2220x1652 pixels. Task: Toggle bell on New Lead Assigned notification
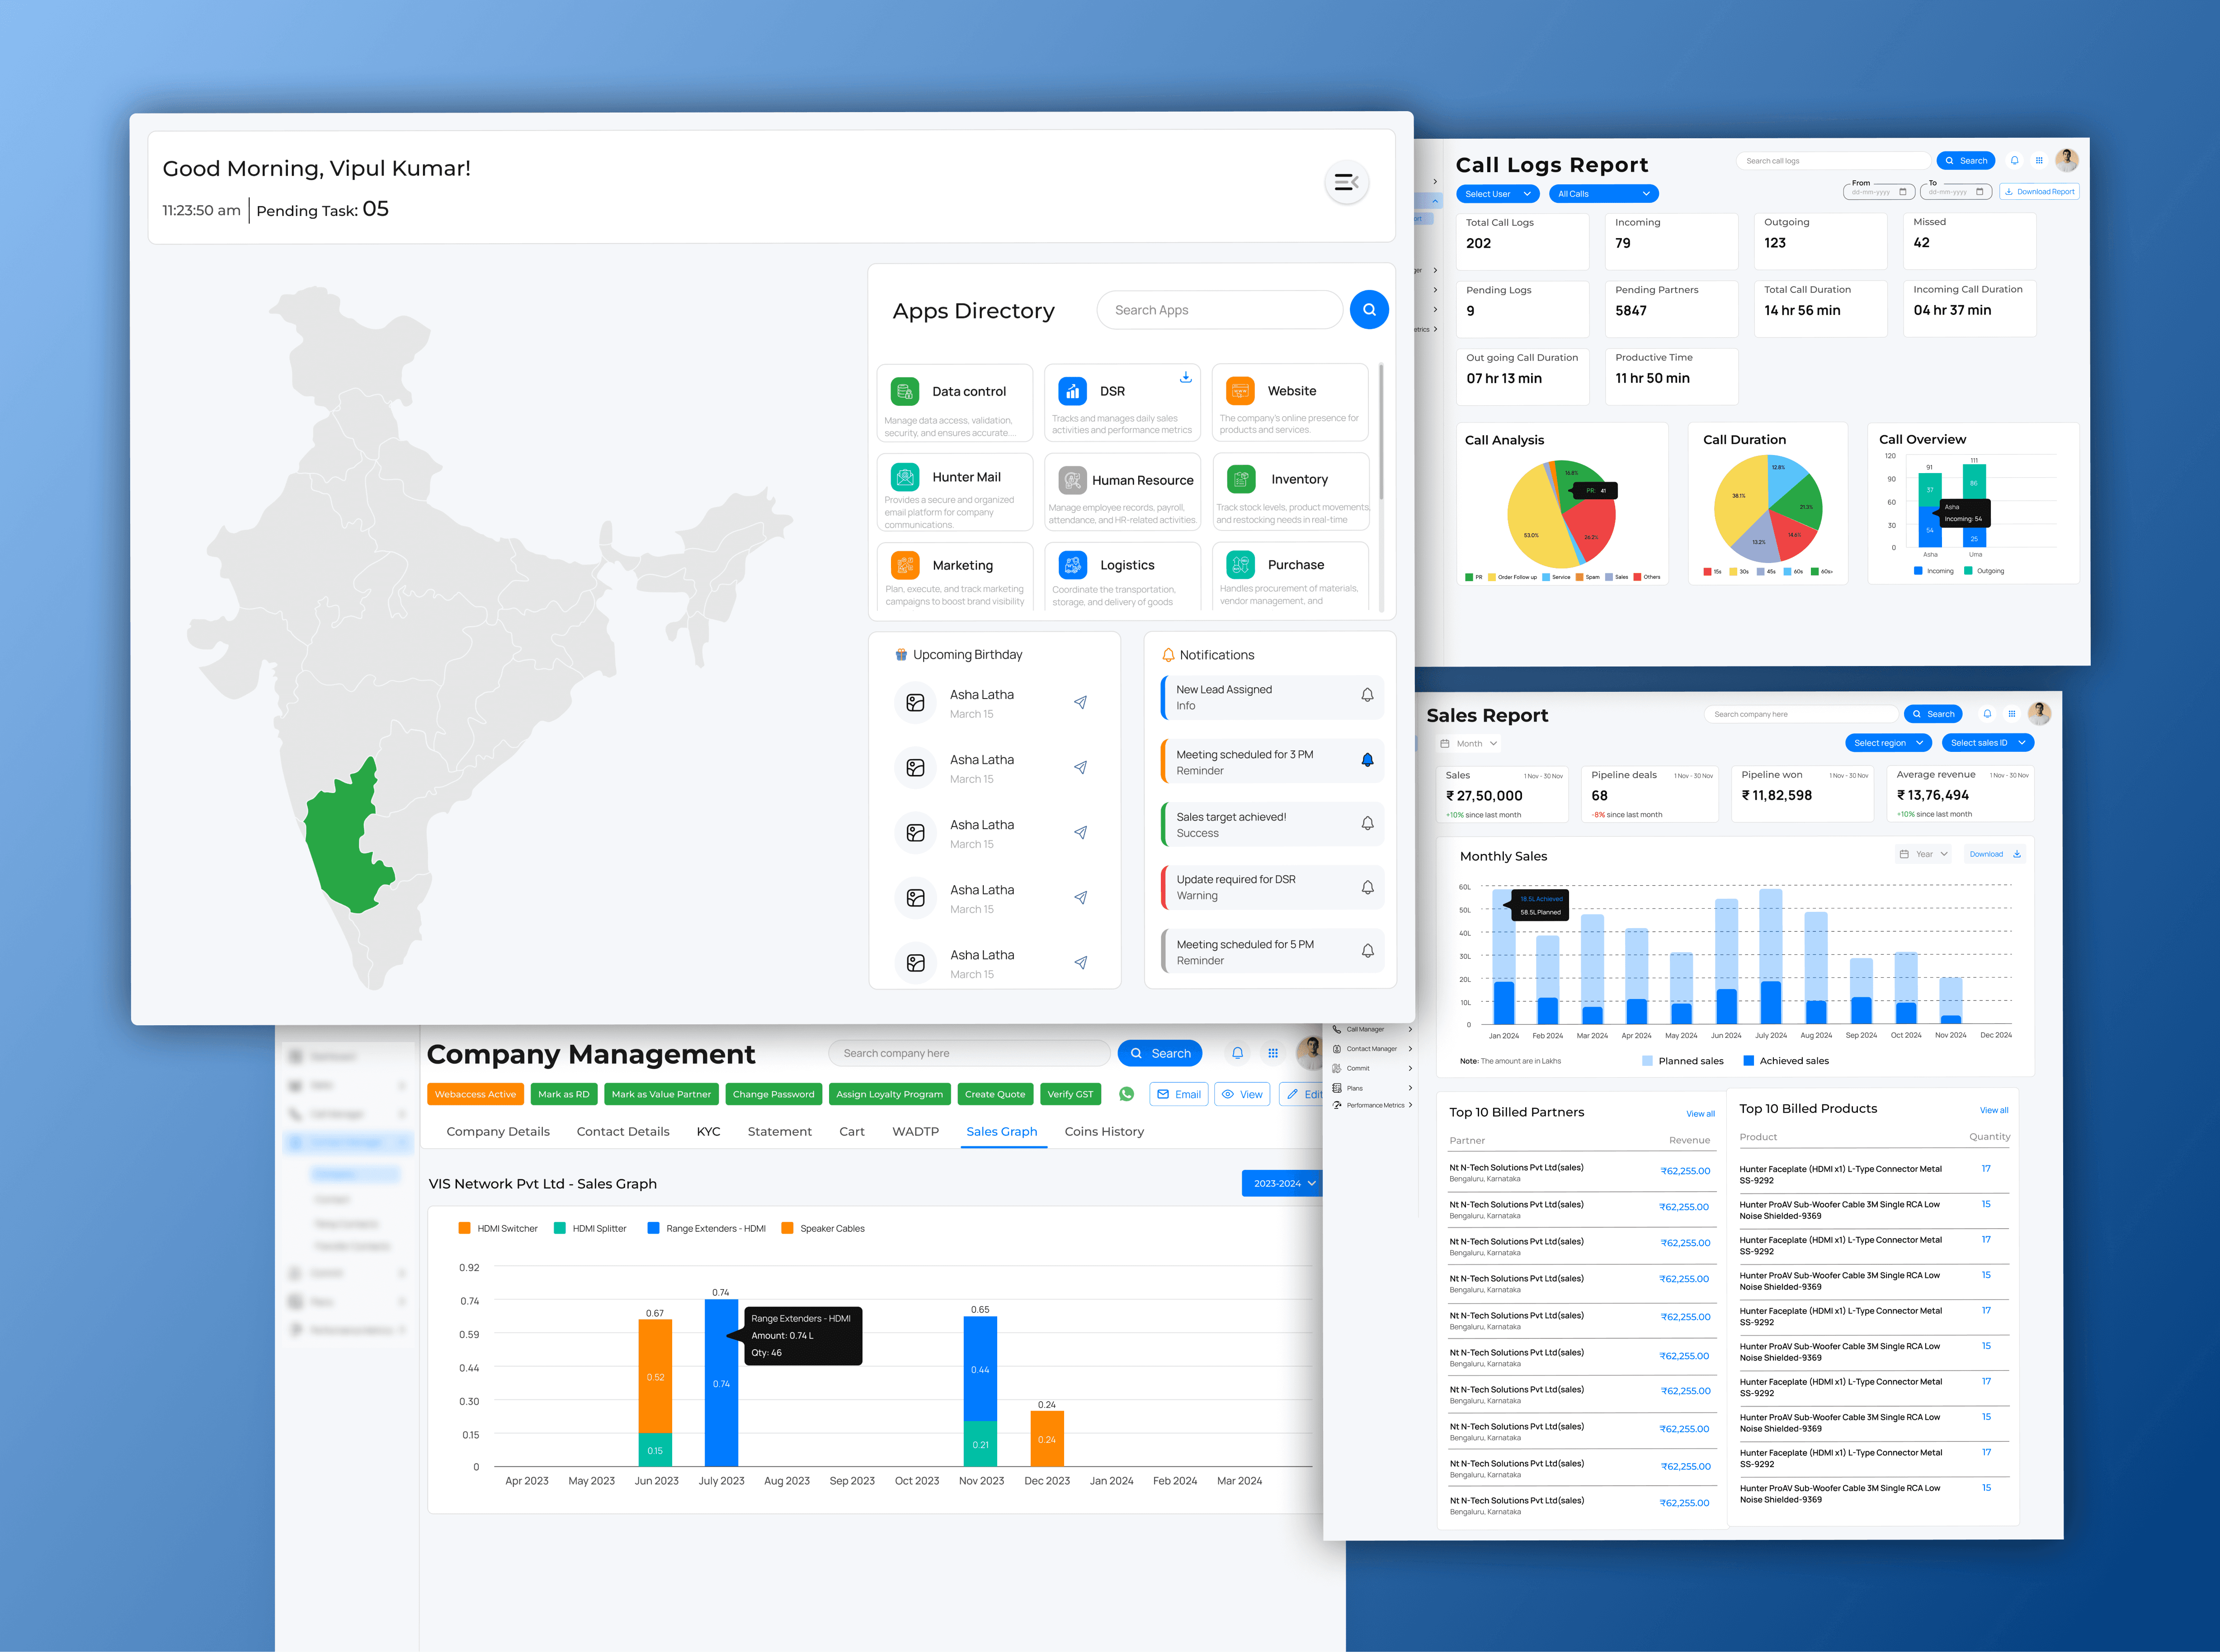point(1367,695)
